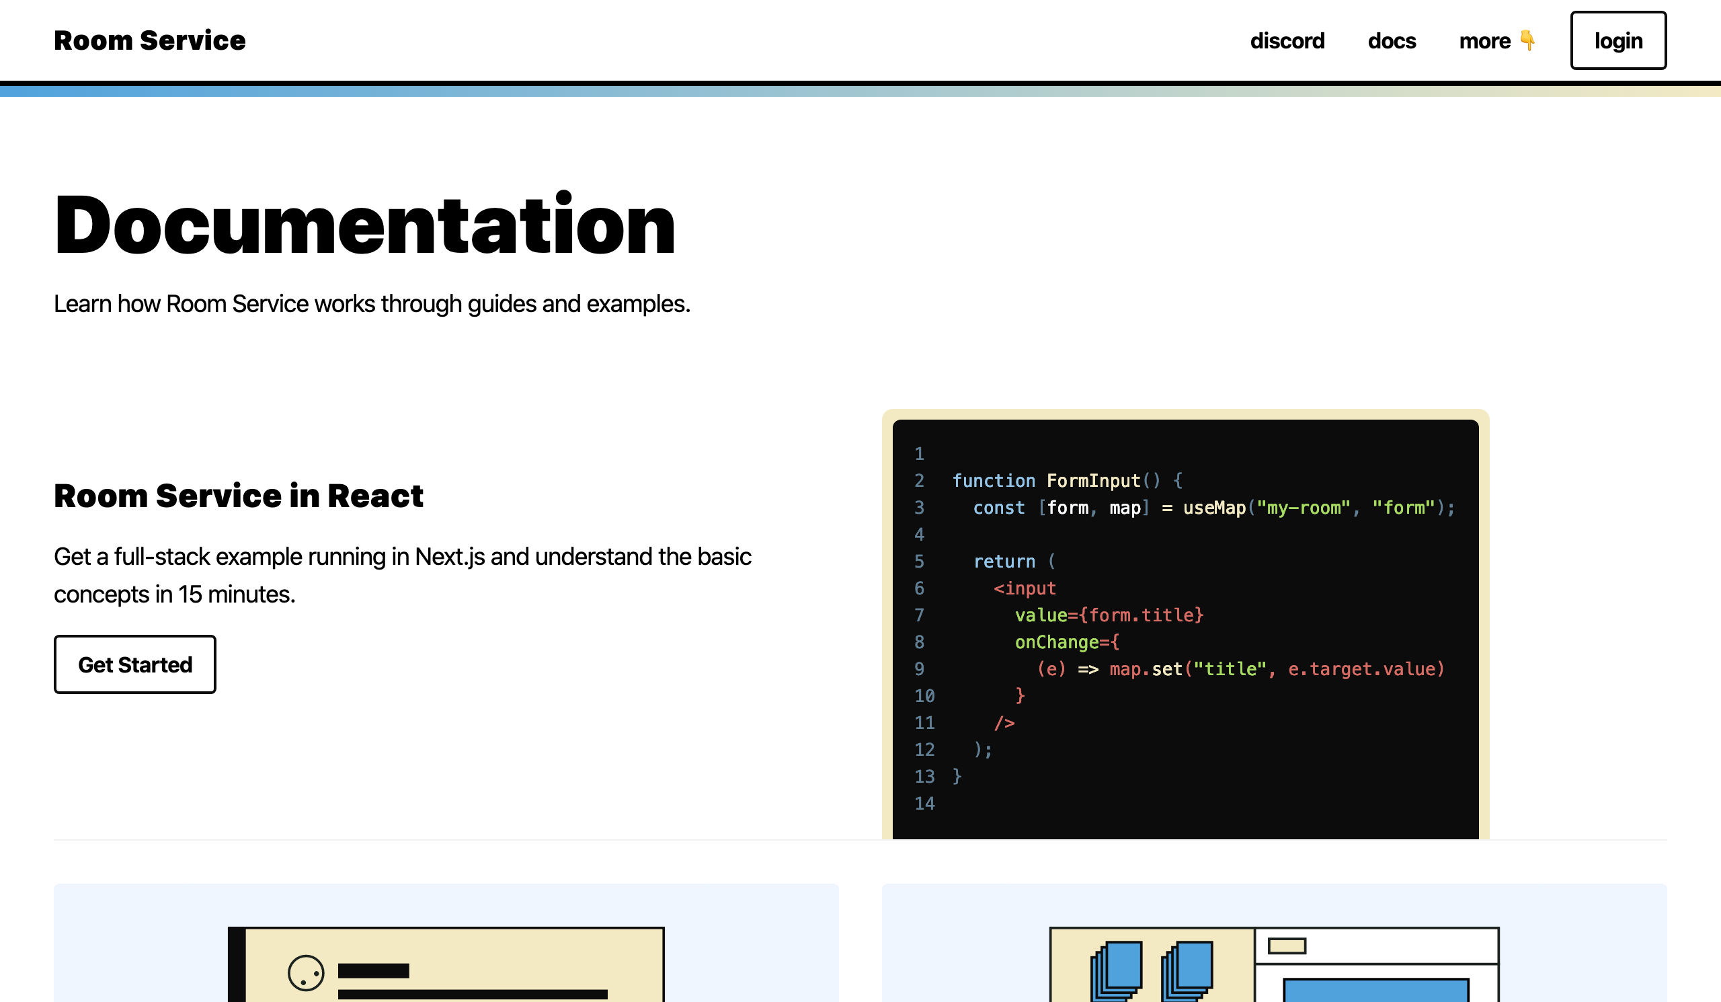This screenshot has height=1002, width=1721.
Task: Click the Room Service logo
Action: point(149,40)
